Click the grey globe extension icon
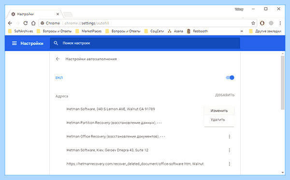 pos(271,23)
